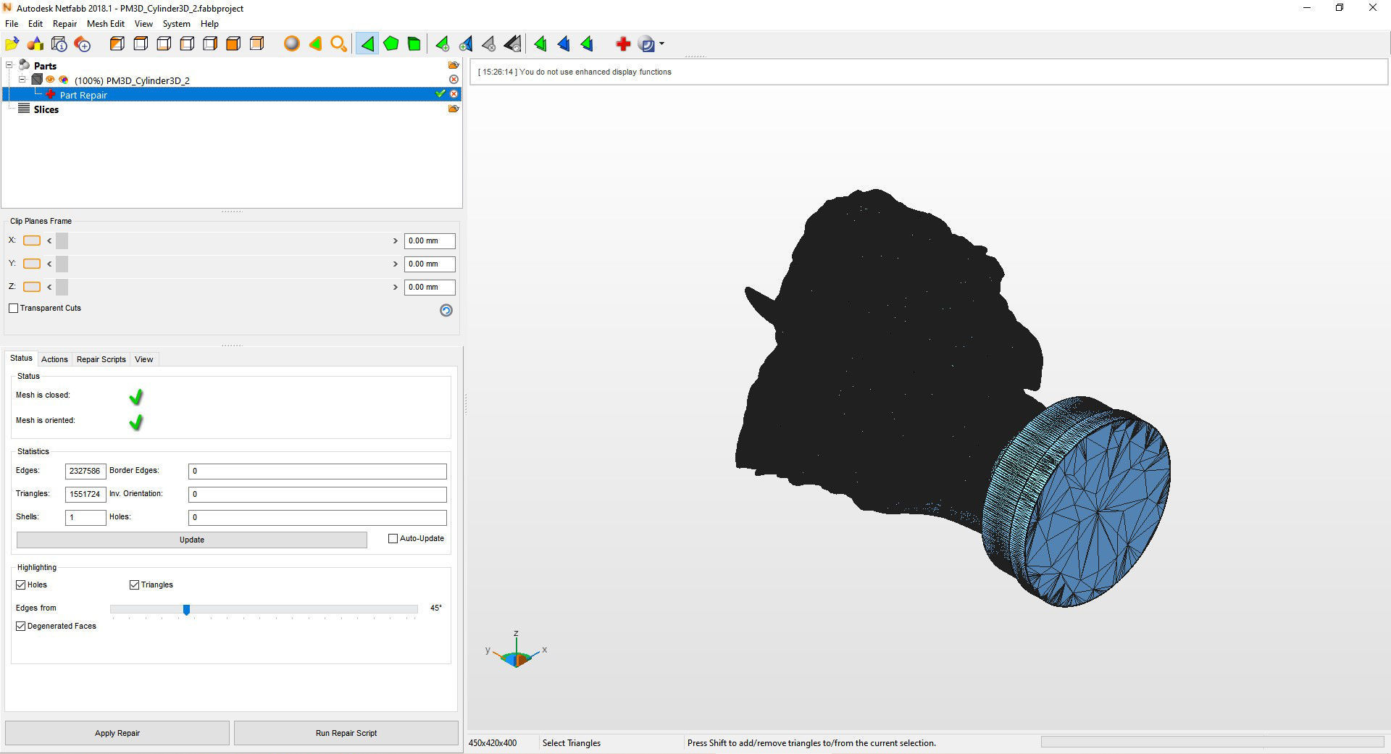Uncheck the Triangles highlighting checkbox

pos(134,585)
